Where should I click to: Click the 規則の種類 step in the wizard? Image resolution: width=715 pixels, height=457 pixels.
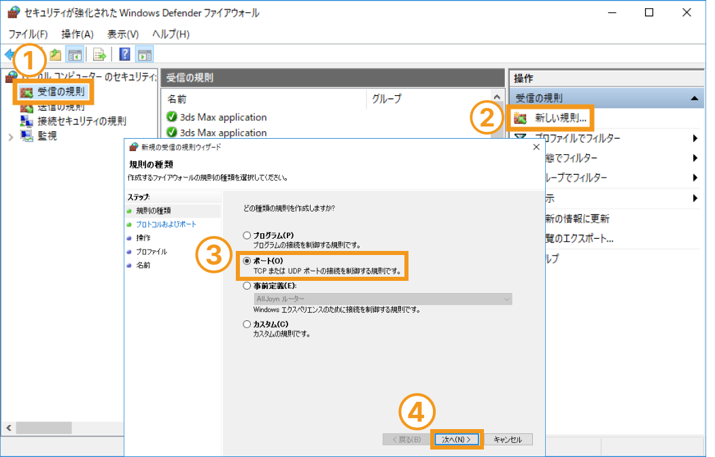click(x=153, y=211)
